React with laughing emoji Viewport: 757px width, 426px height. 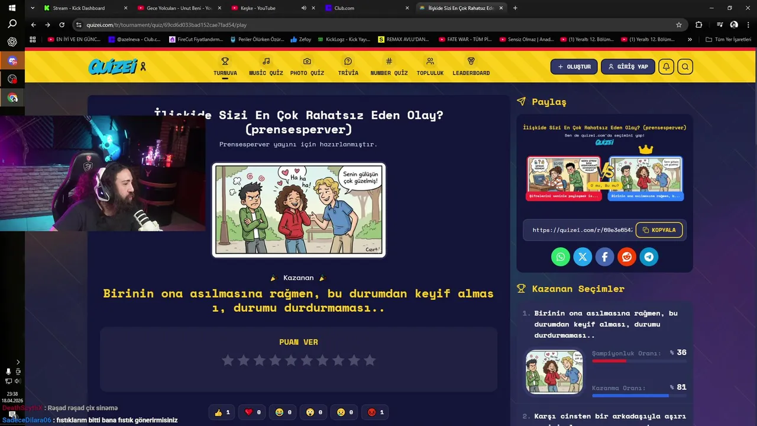pos(283,412)
